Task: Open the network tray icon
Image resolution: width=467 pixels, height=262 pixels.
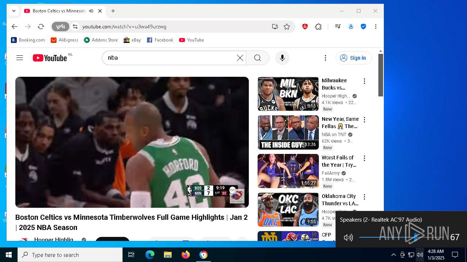Action: (x=411, y=255)
